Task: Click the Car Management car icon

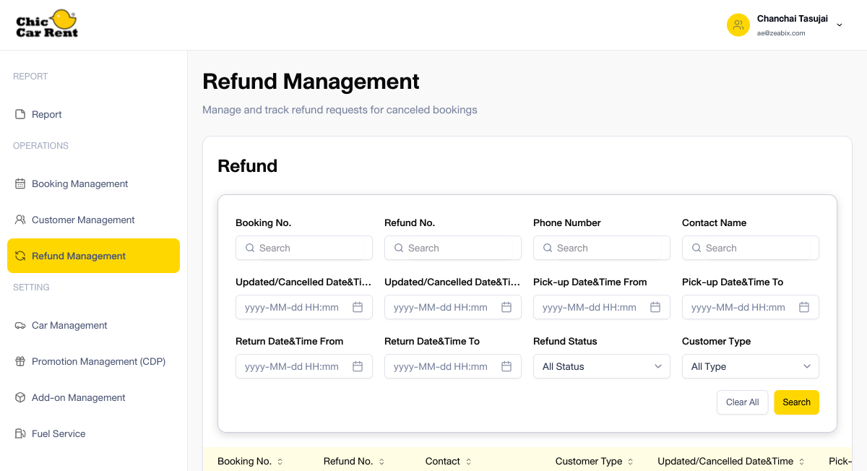Action: coord(20,325)
